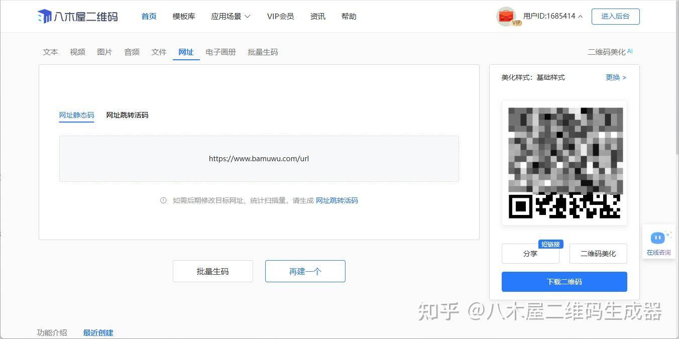Open the VIP会员 page
Viewport: 679px width, 339px height.
point(281,16)
